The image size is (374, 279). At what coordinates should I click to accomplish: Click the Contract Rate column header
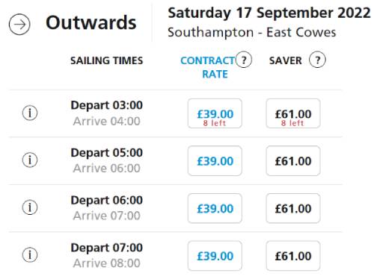(208, 67)
